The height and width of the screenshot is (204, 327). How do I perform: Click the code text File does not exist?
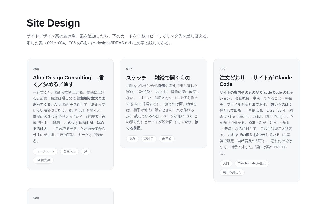coord(245,117)
